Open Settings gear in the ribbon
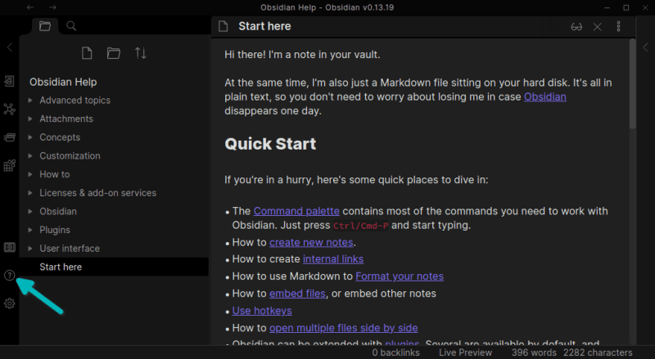The height and width of the screenshot is (359, 655). (x=10, y=303)
